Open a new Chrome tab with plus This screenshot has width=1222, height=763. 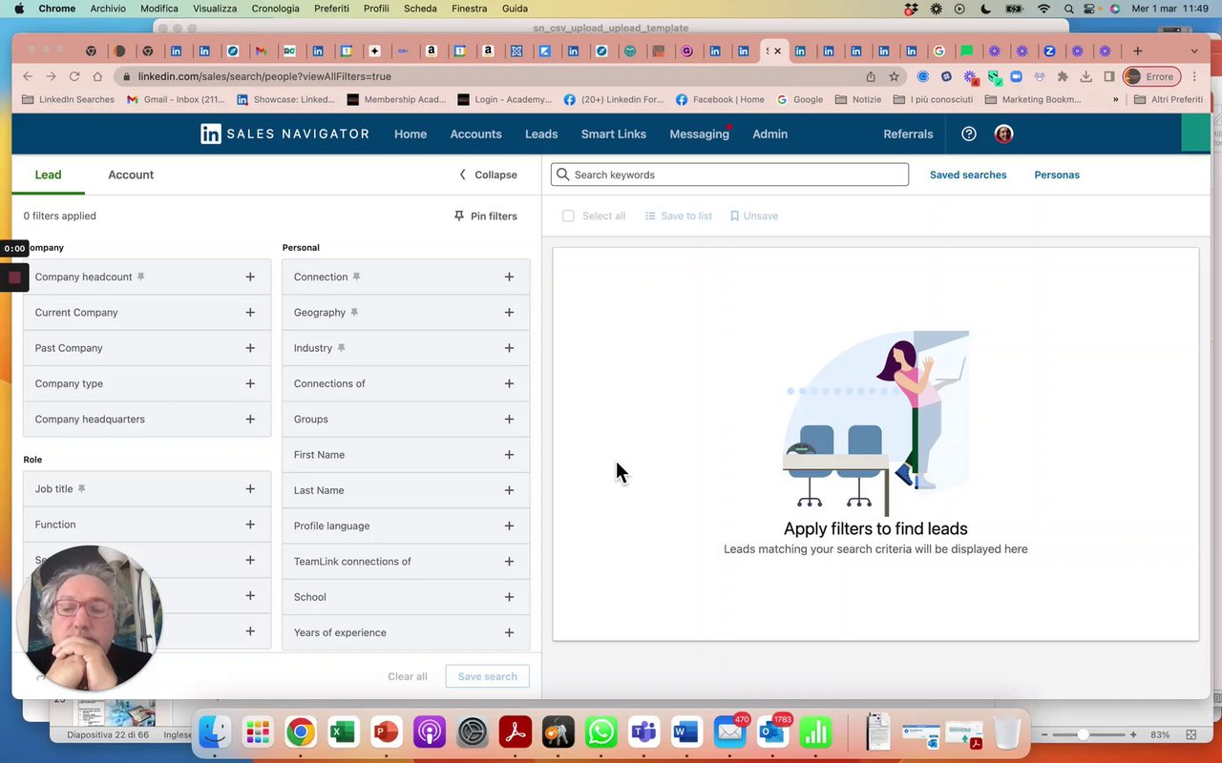[x=1137, y=51]
